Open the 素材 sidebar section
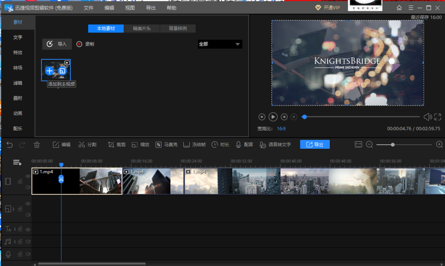Screen dimensions: 445x266 click(18, 22)
